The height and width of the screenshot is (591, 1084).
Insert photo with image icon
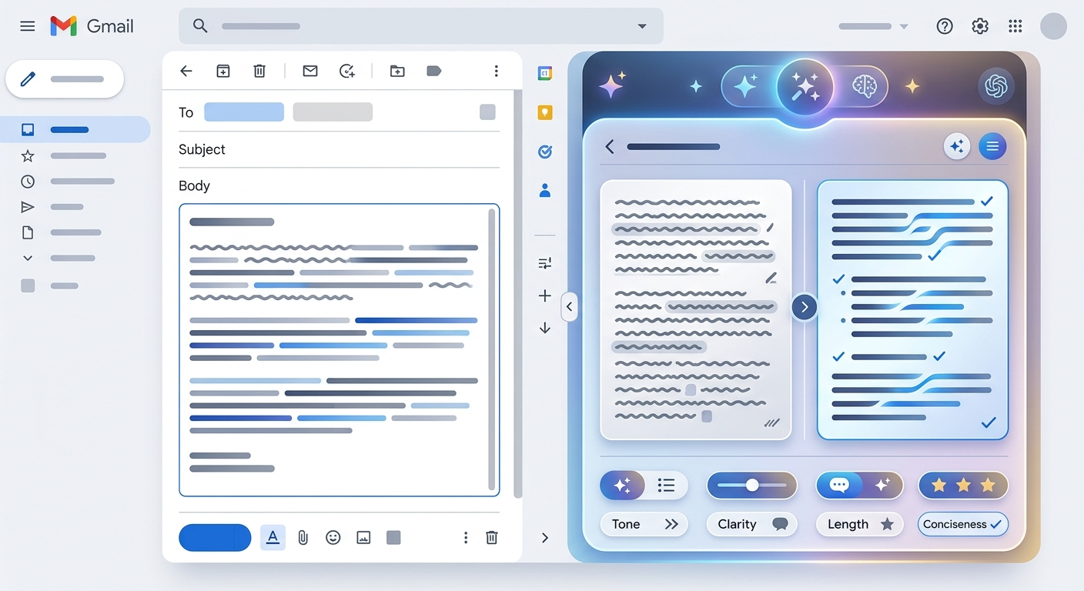(x=364, y=538)
